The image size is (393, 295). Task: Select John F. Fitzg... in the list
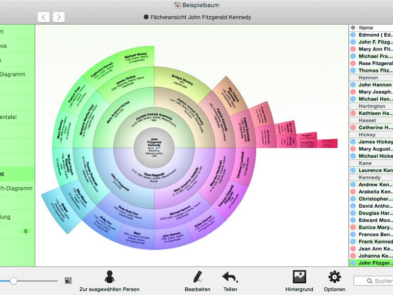click(x=371, y=42)
